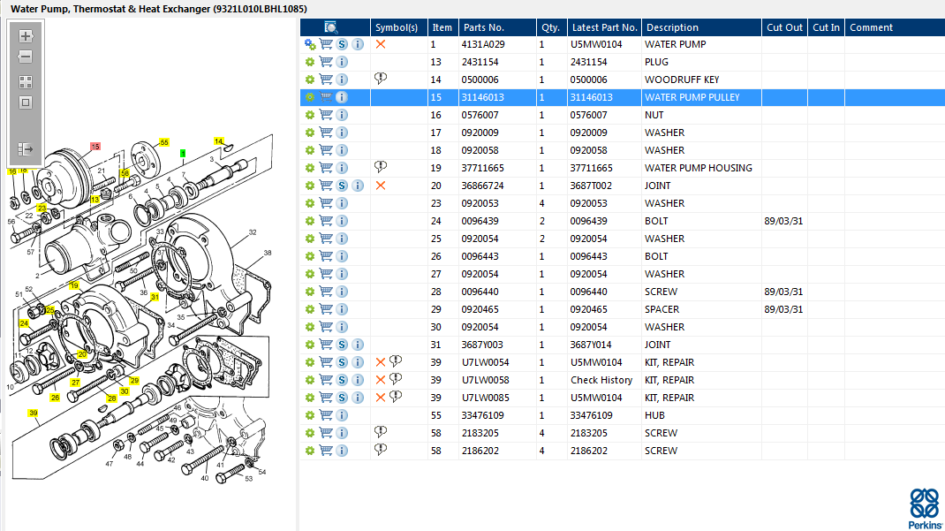The height and width of the screenshot is (531, 945).
Task: Click the four-square grid icon in diagram toolbar
Action: coord(26,82)
